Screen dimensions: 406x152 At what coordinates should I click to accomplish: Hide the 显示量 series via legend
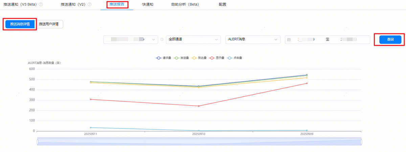[x=217, y=58]
